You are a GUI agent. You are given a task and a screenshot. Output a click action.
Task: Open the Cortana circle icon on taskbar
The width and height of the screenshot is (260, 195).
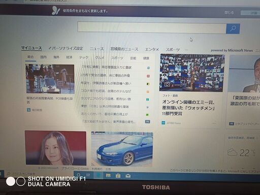coord(79,175)
